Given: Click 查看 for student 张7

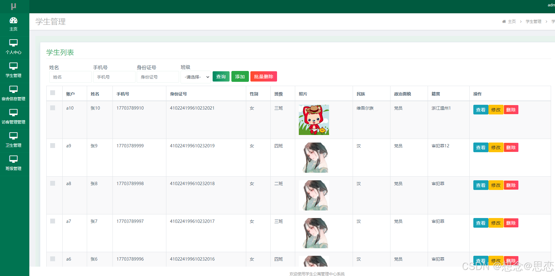Looking at the screenshot, I should [481, 223].
